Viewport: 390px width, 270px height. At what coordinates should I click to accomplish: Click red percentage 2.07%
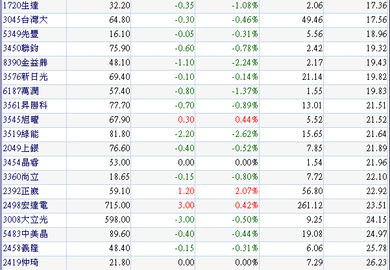tap(247, 191)
